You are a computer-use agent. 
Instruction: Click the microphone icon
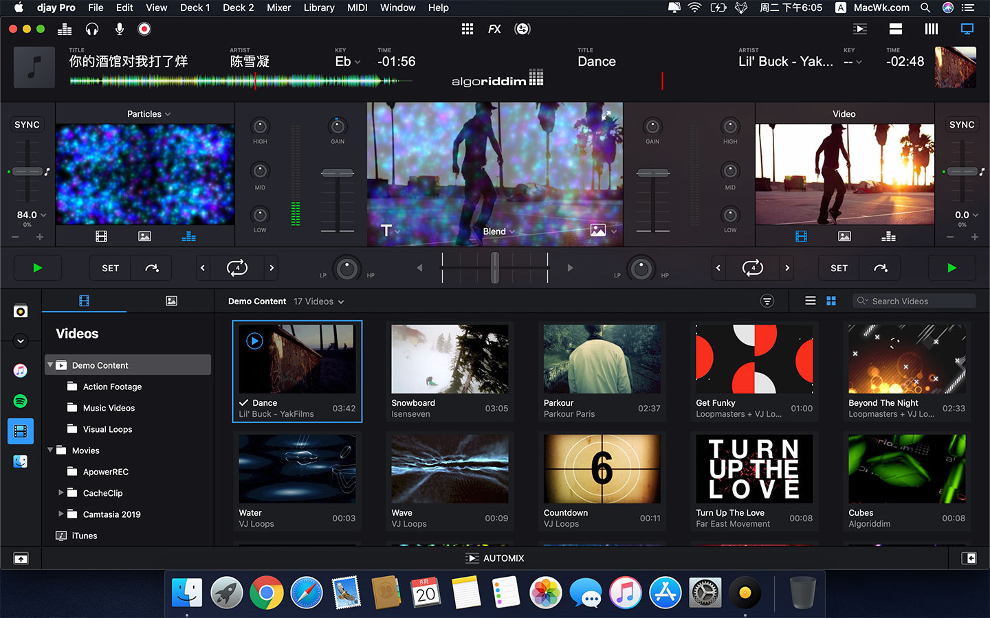[x=120, y=29]
